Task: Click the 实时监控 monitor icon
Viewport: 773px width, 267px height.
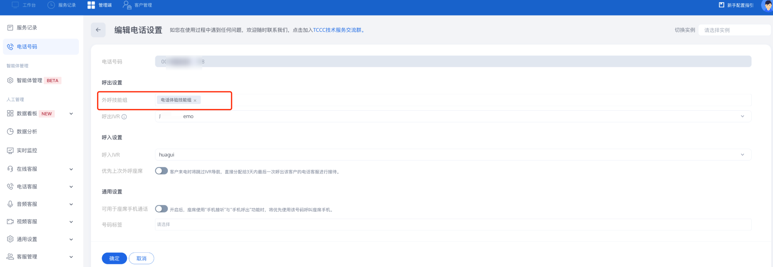Action: point(10,151)
